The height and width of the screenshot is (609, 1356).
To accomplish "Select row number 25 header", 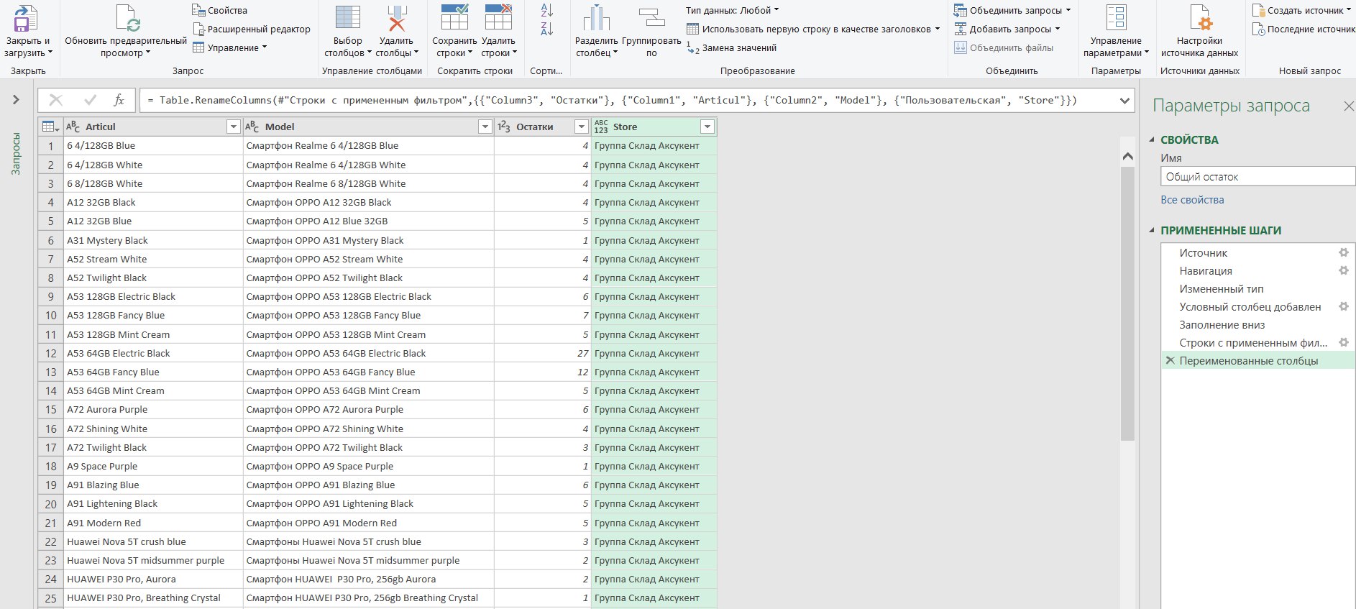I will 50,598.
